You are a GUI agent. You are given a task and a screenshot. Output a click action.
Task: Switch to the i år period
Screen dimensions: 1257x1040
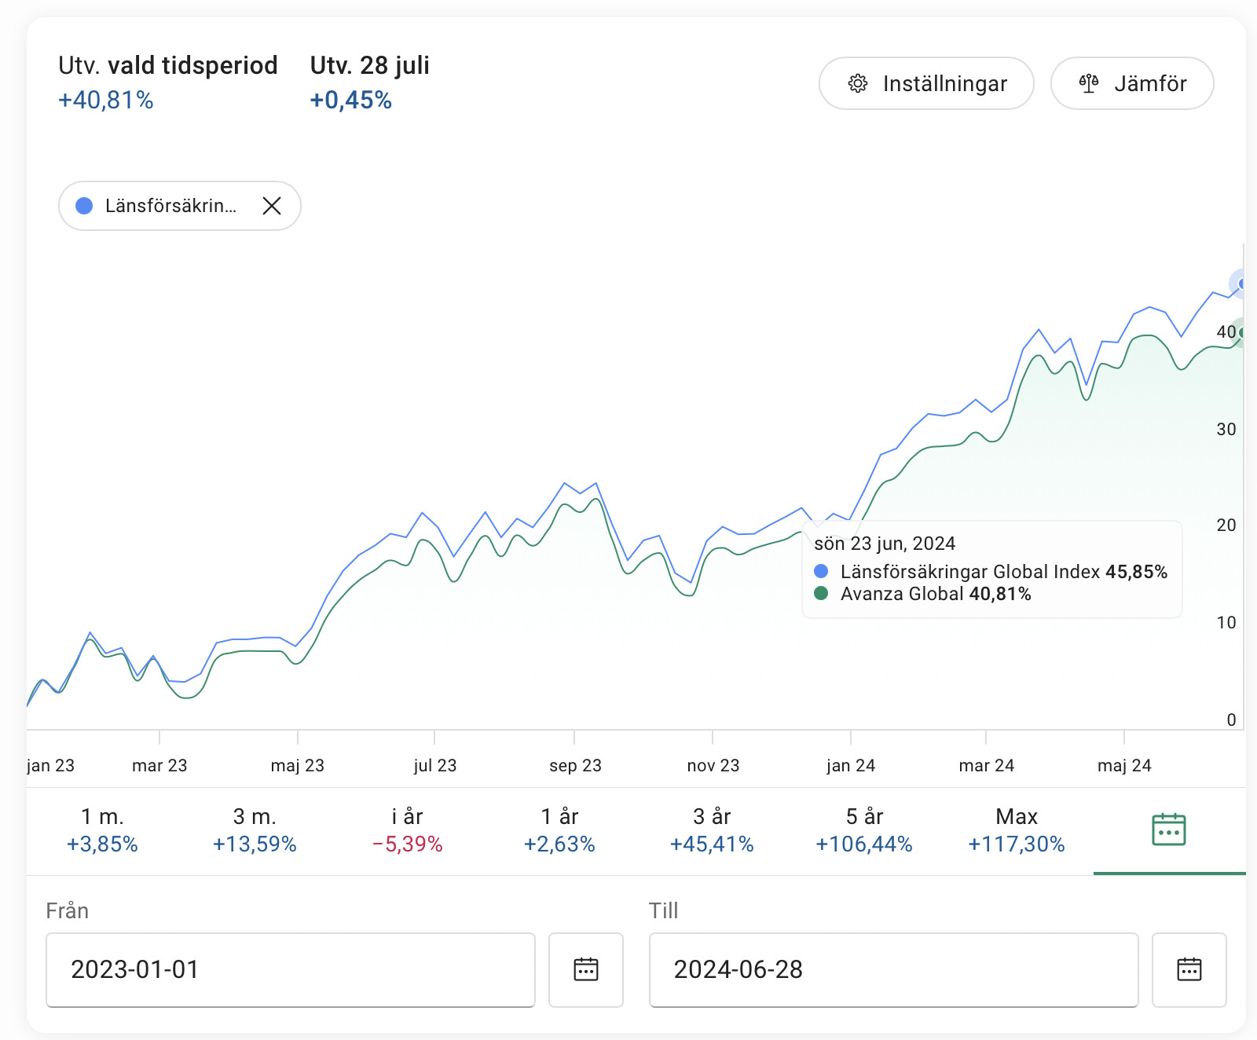pos(407,830)
